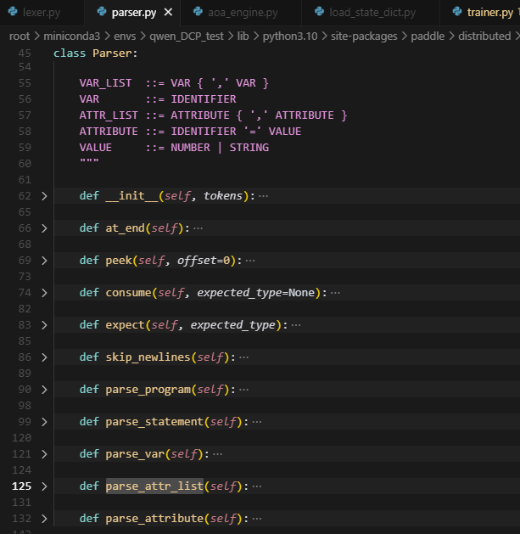Switch to the aoa_engine.py tab

[x=241, y=12]
